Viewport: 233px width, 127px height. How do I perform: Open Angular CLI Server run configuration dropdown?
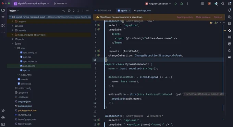tap(158, 3)
